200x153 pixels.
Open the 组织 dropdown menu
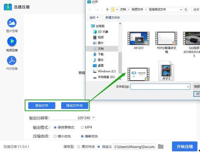click(x=94, y=18)
